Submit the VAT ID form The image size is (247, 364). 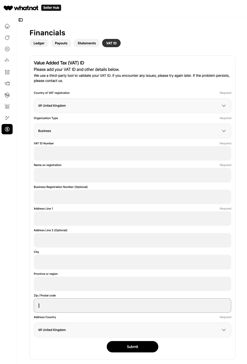click(x=133, y=347)
